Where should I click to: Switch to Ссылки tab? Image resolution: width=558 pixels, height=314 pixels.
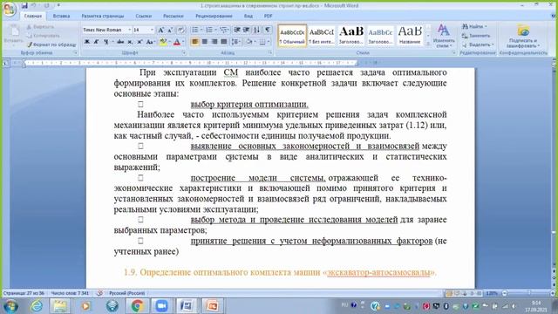[143, 16]
